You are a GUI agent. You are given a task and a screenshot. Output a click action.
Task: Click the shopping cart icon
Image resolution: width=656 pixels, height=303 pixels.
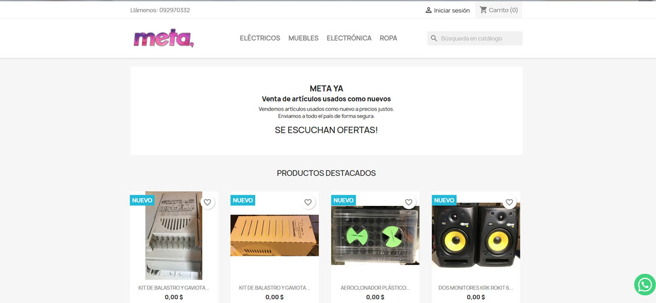[483, 10]
